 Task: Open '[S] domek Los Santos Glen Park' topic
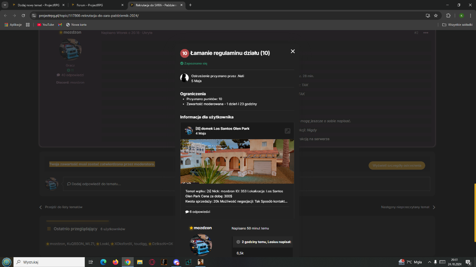tap(222, 128)
